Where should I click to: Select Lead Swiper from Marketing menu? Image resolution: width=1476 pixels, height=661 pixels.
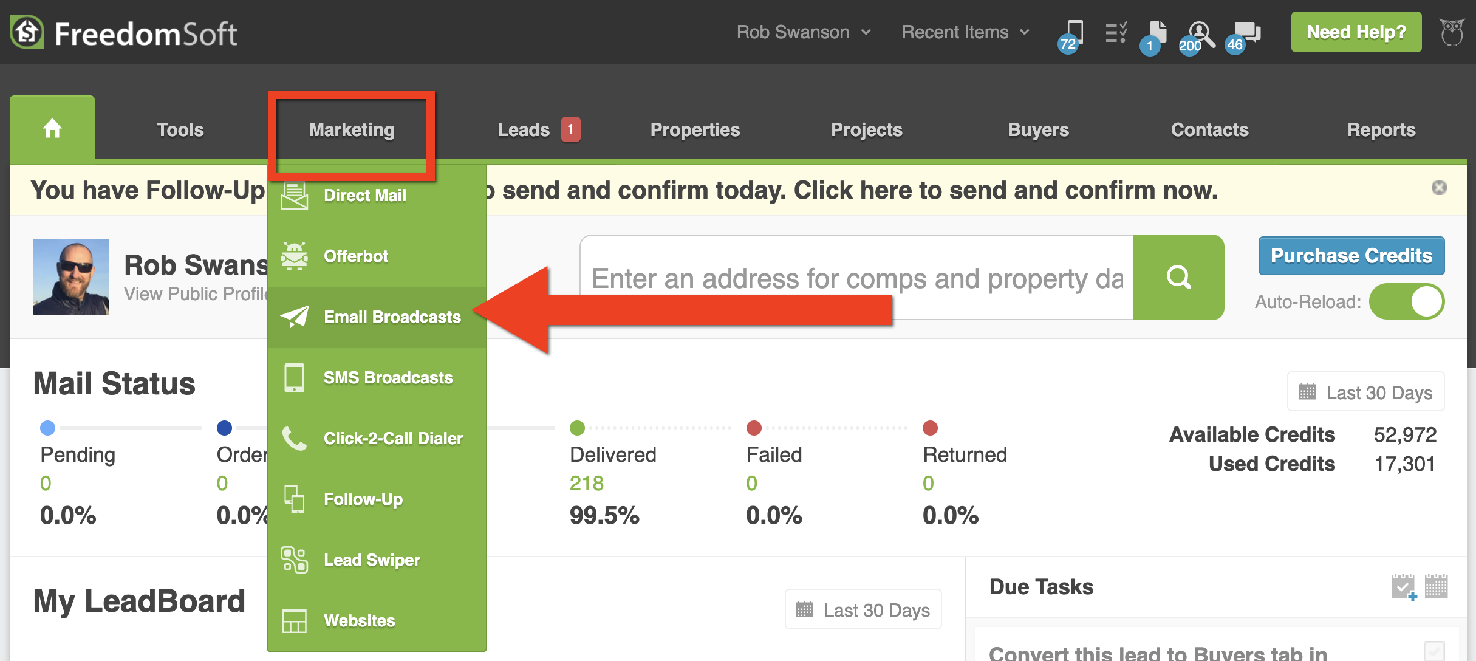click(377, 560)
